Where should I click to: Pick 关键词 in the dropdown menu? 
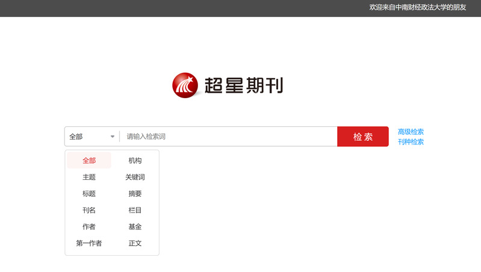(135, 178)
